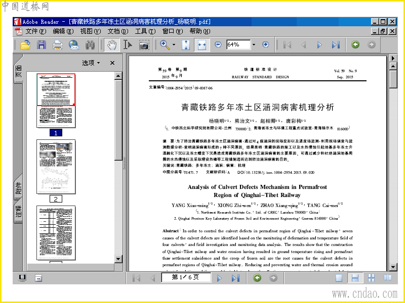Open the 视图(V) menu

(x=91, y=31)
